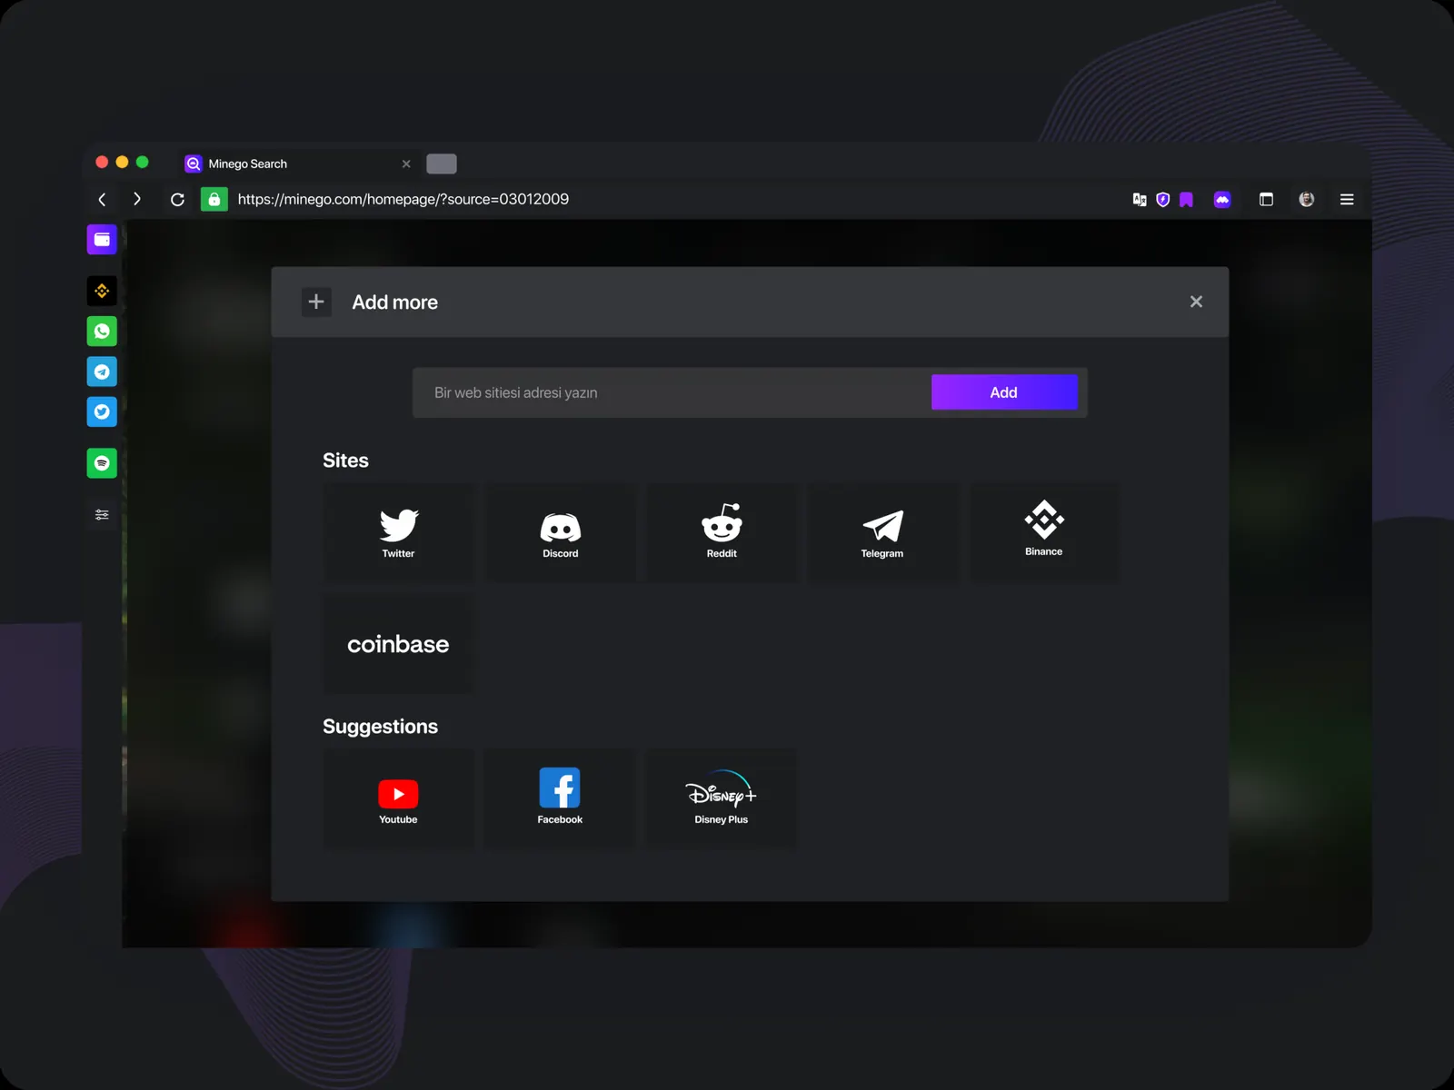Select the Discord site tile

click(x=560, y=532)
